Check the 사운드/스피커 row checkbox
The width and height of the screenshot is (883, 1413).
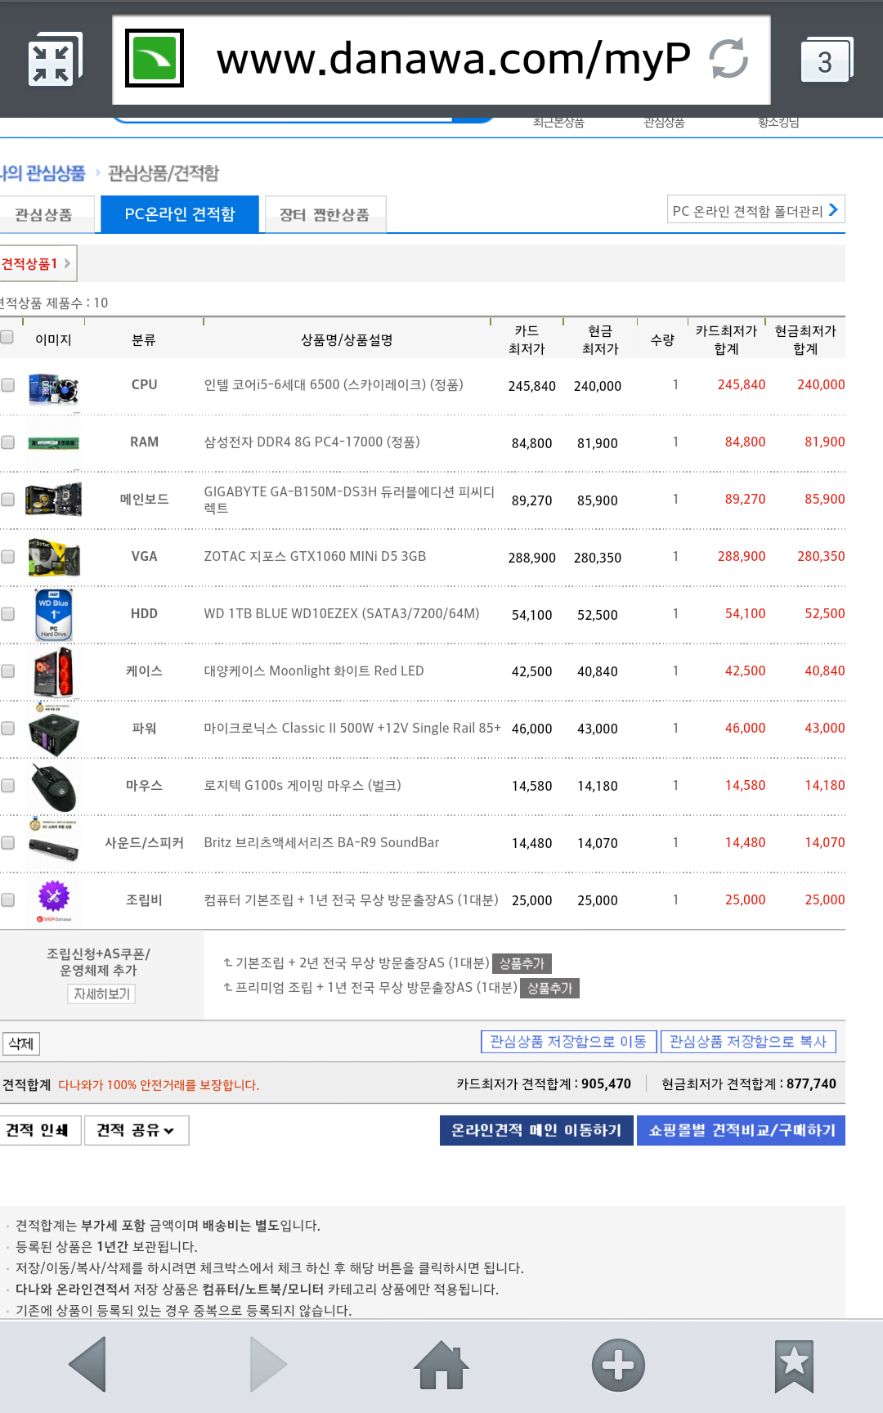(x=7, y=842)
